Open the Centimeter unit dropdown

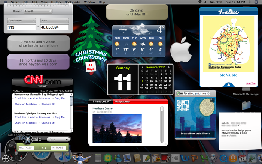[x=21, y=20]
